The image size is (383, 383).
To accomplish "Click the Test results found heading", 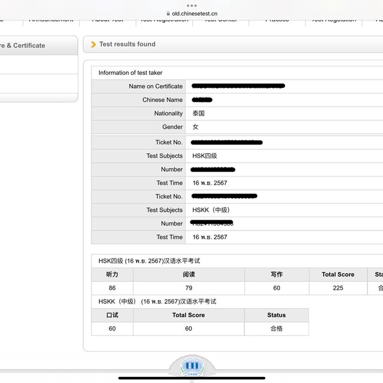I will (127, 44).
